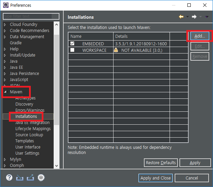Click the tree scrollbar down arrow

click(x=57, y=166)
